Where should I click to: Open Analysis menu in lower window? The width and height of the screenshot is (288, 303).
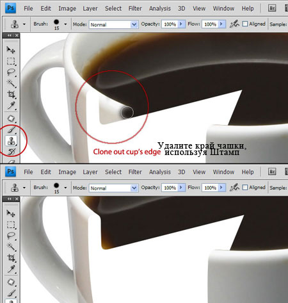160,172
